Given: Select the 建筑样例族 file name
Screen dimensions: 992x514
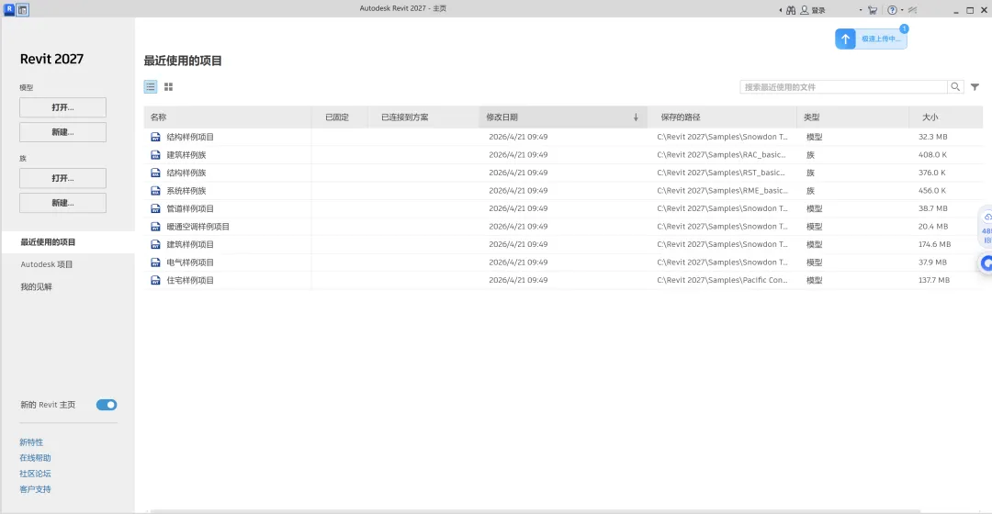Looking at the screenshot, I should pyautogui.click(x=186, y=155).
